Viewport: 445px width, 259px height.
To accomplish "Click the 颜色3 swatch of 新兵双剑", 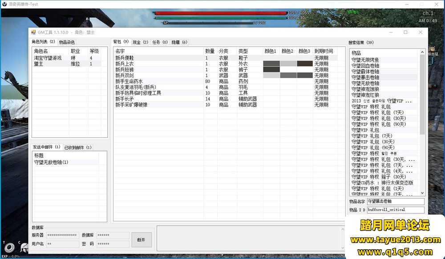I will coord(305,76).
